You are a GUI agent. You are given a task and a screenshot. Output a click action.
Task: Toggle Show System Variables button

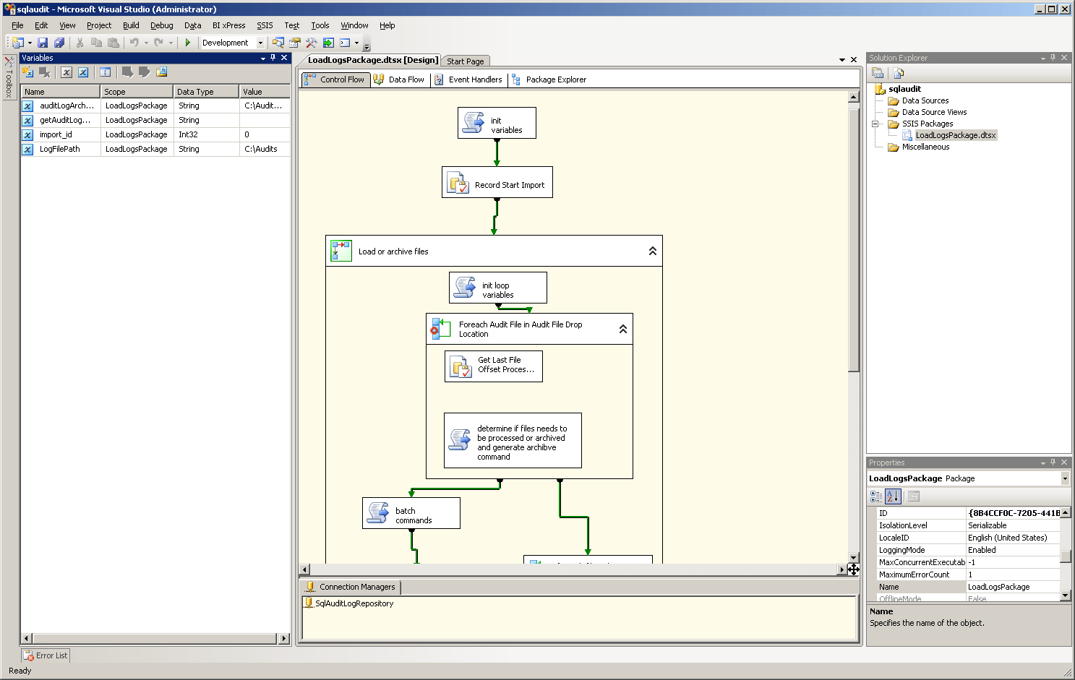click(67, 72)
